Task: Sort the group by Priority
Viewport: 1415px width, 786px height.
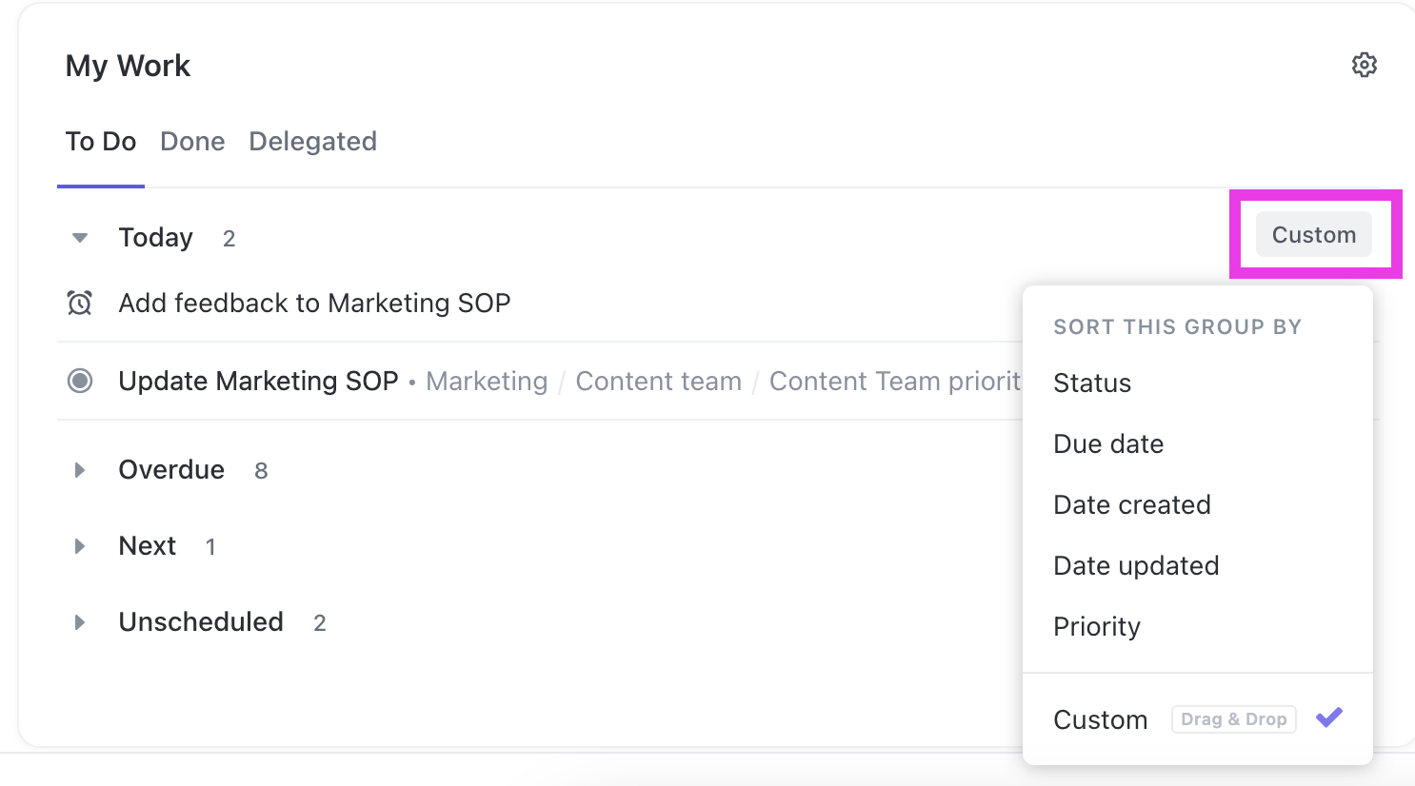Action: [1097, 627]
